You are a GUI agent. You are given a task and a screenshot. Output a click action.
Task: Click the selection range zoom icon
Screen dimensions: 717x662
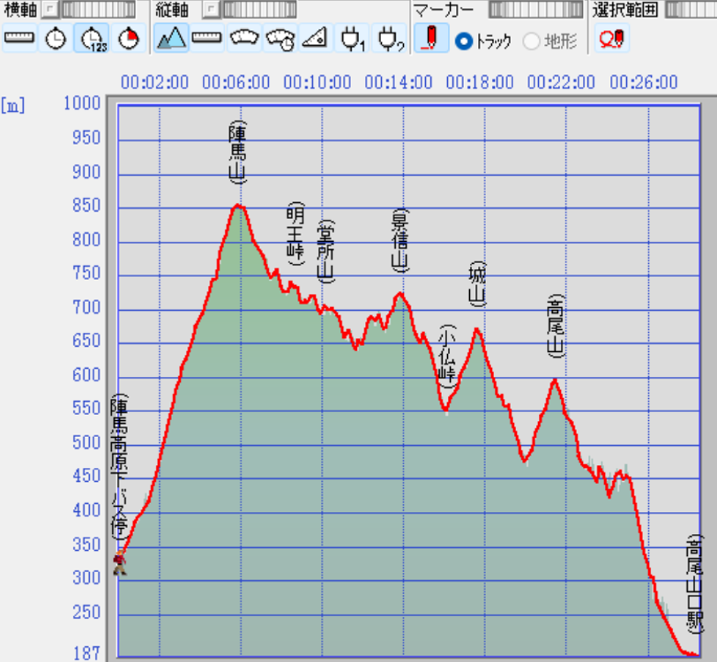pyautogui.click(x=612, y=39)
